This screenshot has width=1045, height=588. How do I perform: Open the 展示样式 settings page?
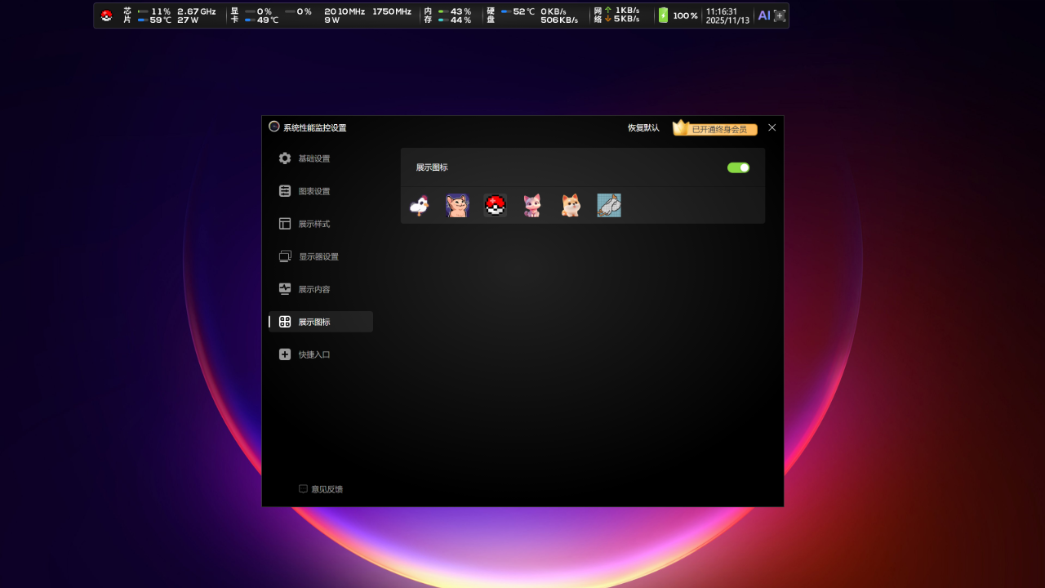coord(313,224)
